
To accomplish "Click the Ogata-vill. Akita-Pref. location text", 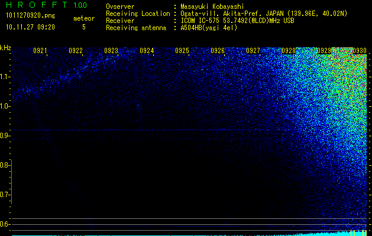I will point(264,14).
